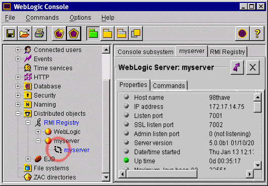Click the overlapping yellow windows toolbar icon
Viewport: 268px width, 186px height.
pyautogui.click(x=136, y=33)
